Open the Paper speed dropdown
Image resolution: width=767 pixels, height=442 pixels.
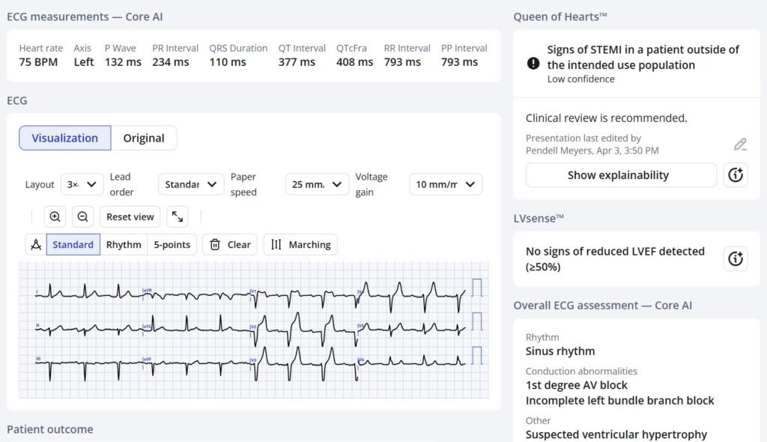point(317,184)
